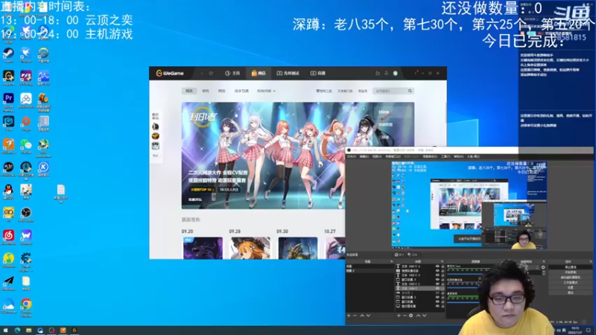Toggle eye for 显示器采集 source
This screenshot has width=596, height=335.
[x=437, y=306]
